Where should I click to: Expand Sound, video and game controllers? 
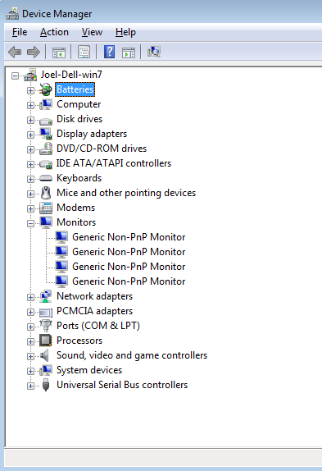click(30, 356)
